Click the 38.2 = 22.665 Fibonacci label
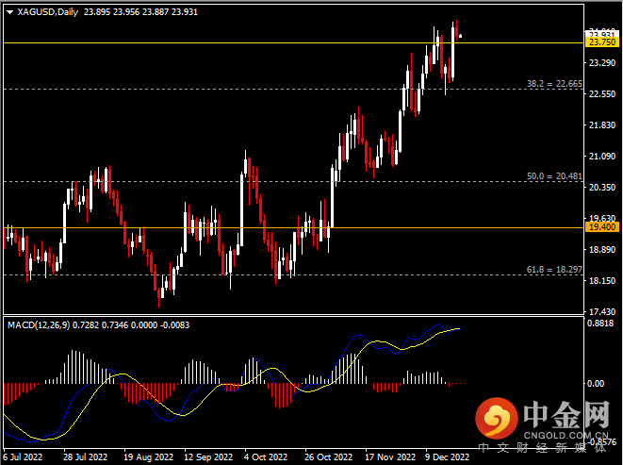 coord(552,84)
